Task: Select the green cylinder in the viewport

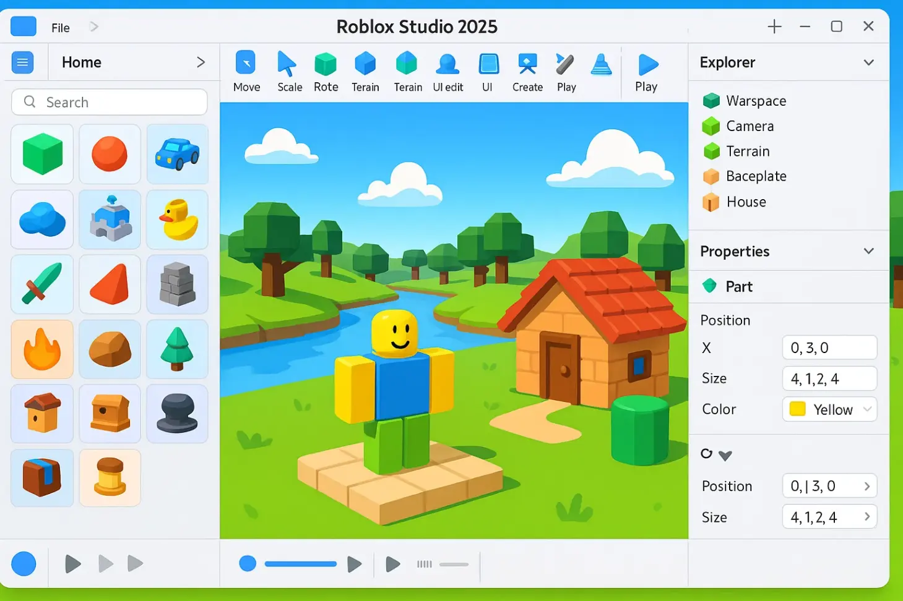Action: (640, 430)
